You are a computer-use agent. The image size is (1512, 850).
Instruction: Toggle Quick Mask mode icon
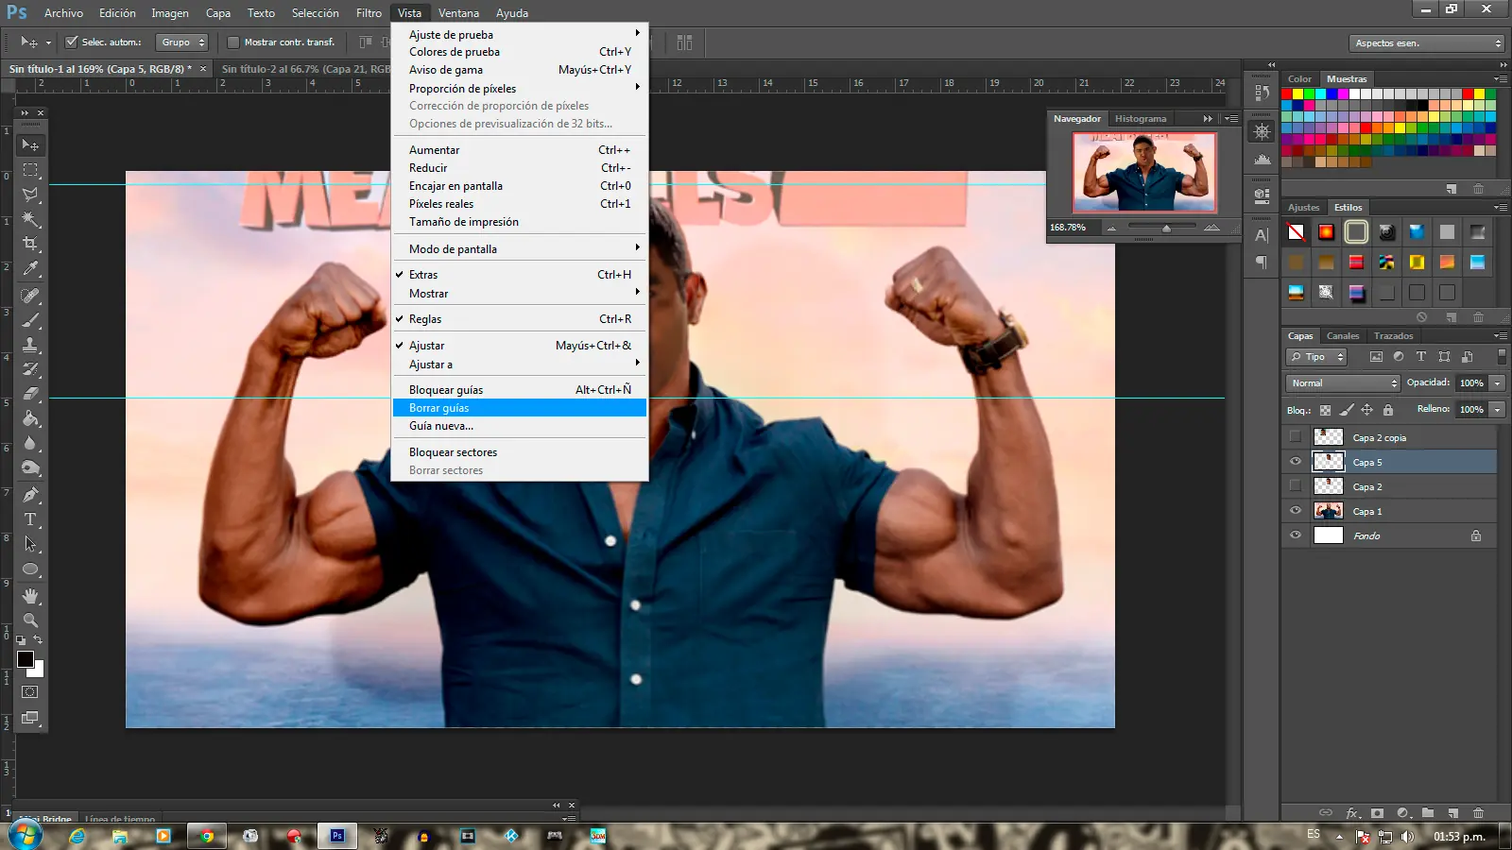[30, 692]
